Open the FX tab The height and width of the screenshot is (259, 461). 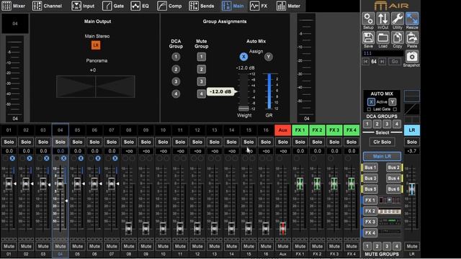[259, 6]
